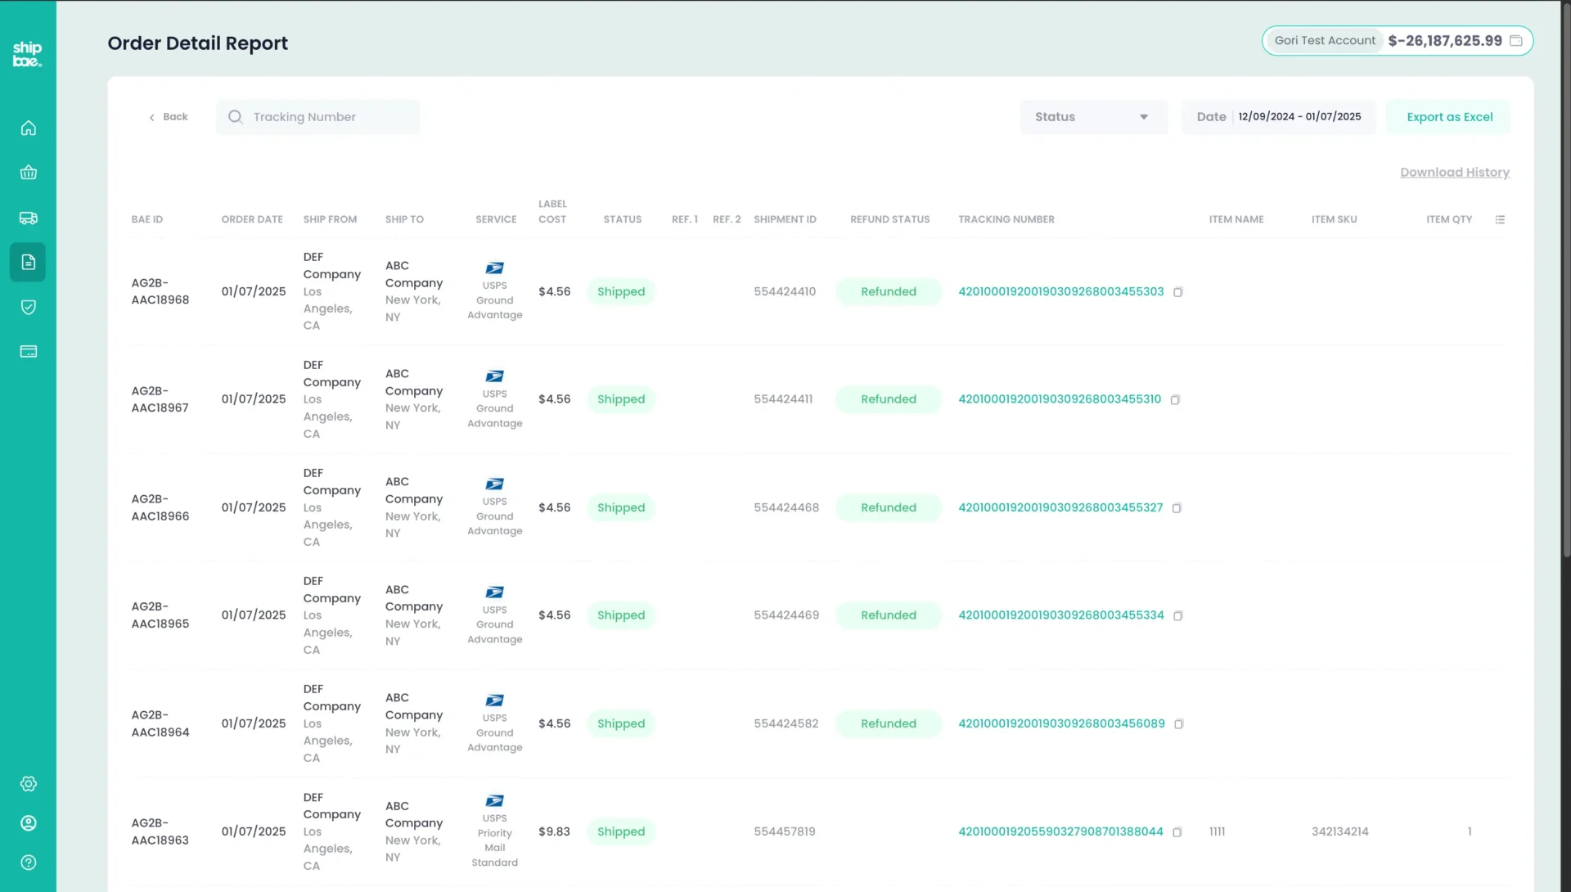Screen dimensions: 1571x892
Task: Focus the Tracking Number search field
Action: (318, 117)
